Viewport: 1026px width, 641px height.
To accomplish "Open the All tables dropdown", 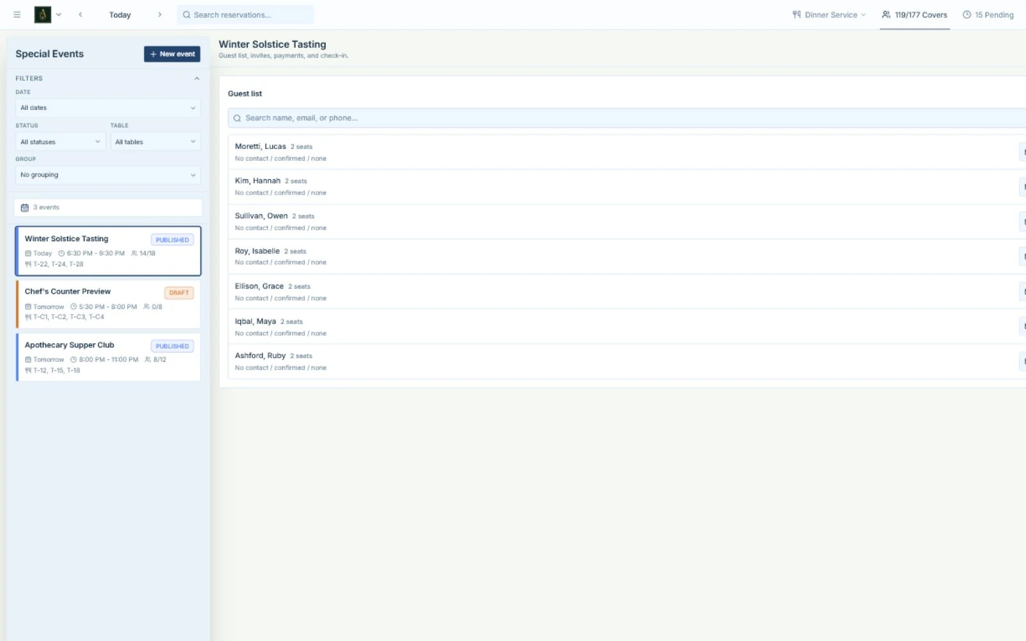I will tap(156, 142).
